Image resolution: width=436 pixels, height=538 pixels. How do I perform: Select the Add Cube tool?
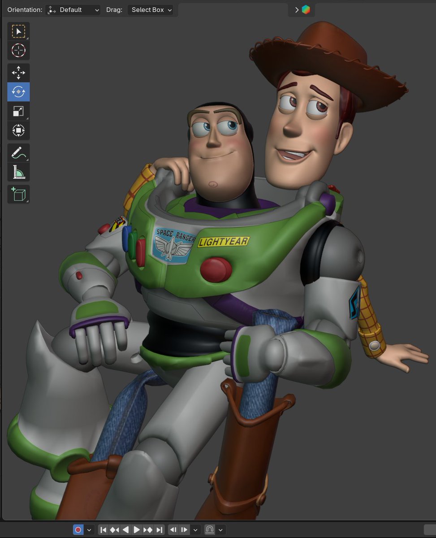pyautogui.click(x=18, y=194)
